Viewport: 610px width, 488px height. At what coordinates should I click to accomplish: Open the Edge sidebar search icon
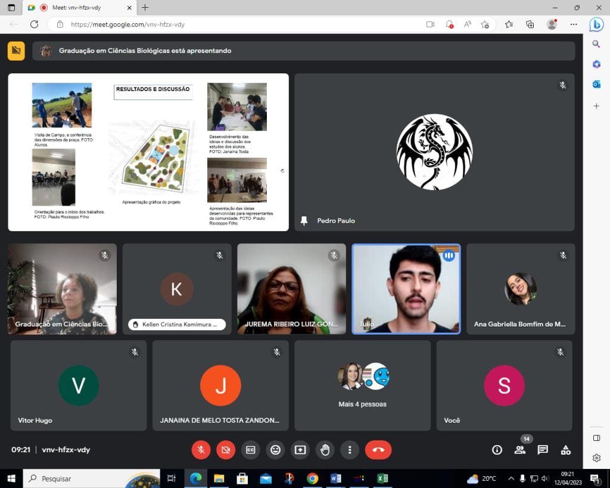click(x=596, y=44)
